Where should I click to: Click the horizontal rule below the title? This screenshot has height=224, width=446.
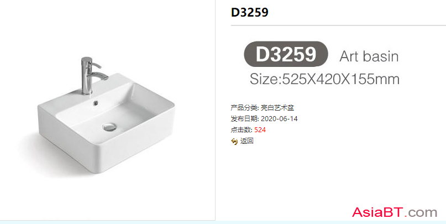click(x=338, y=25)
